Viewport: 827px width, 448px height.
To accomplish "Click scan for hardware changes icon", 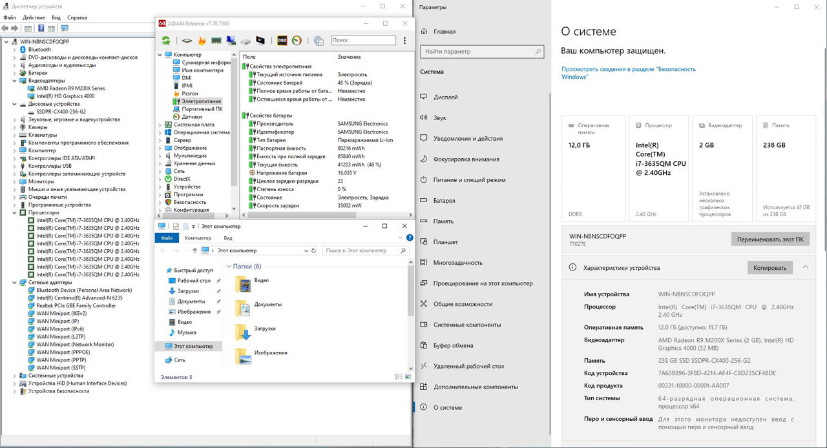I will 64,28.
